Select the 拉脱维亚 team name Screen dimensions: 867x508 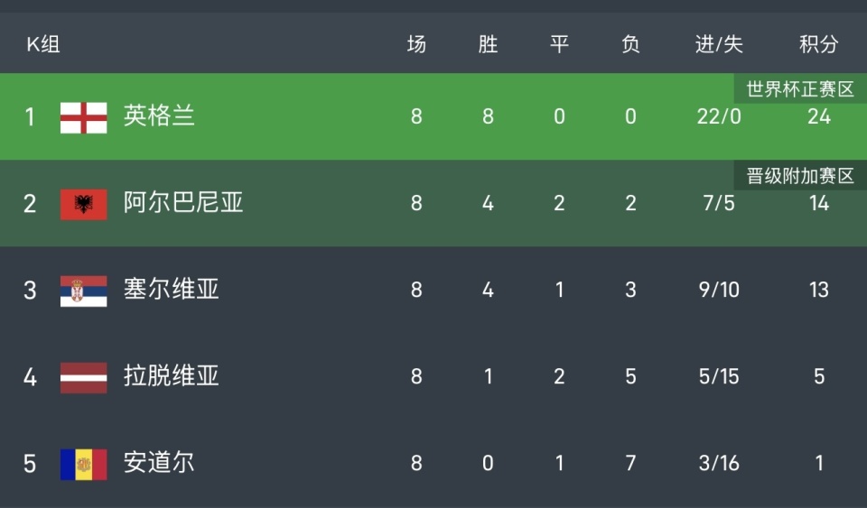(x=172, y=376)
